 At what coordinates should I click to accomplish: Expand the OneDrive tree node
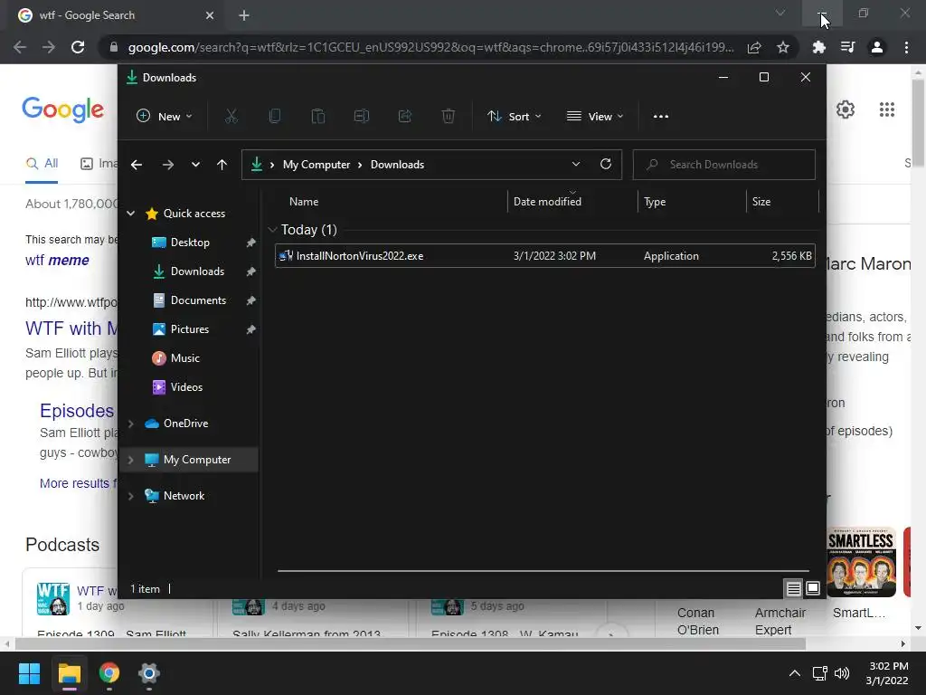131,424
